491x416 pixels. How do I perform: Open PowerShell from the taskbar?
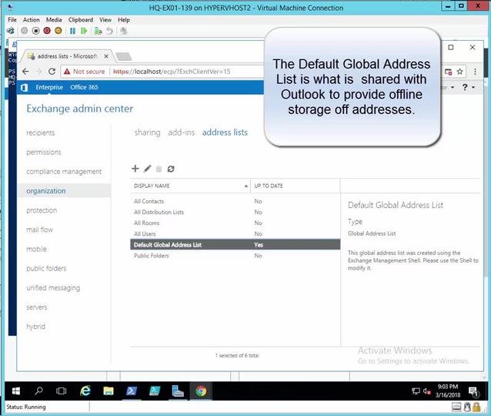(x=132, y=391)
